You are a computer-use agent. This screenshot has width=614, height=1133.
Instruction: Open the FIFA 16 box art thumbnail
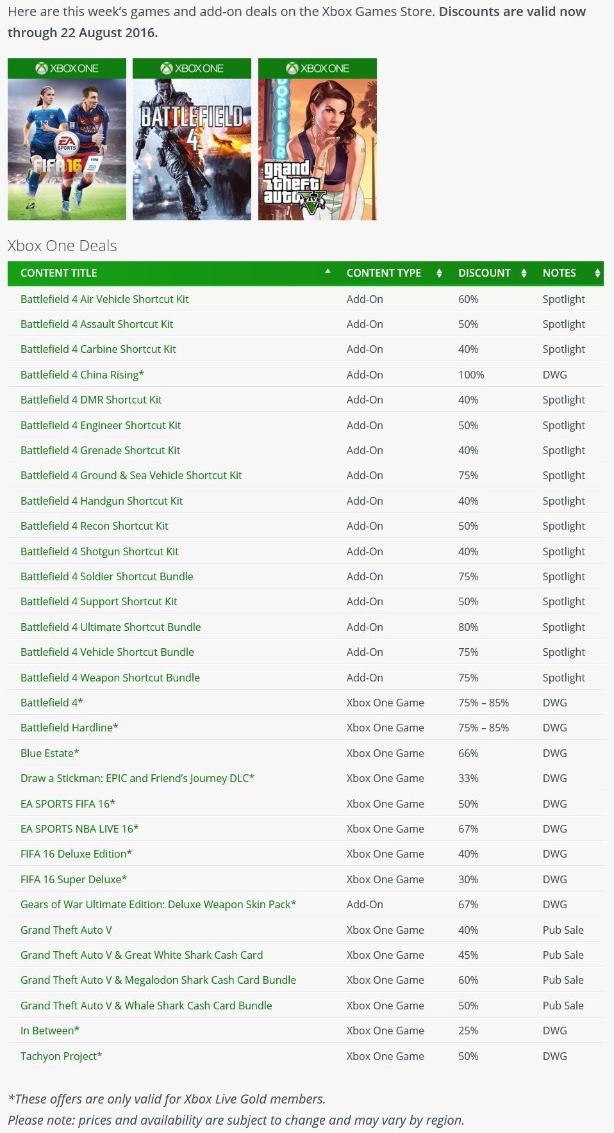coord(67,139)
